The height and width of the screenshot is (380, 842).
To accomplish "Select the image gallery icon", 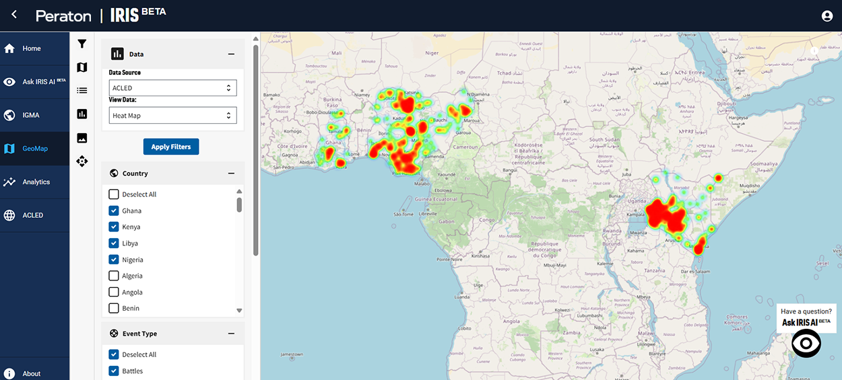I will tap(82, 138).
